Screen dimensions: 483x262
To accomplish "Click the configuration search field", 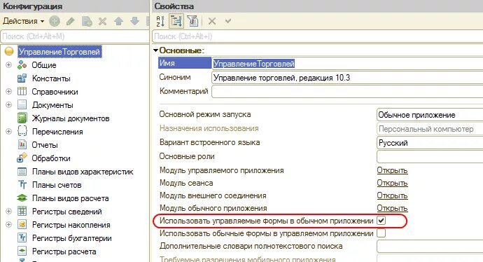I will tap(75, 36).
